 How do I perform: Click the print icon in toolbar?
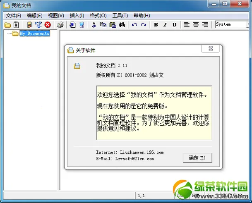coord(60,25)
